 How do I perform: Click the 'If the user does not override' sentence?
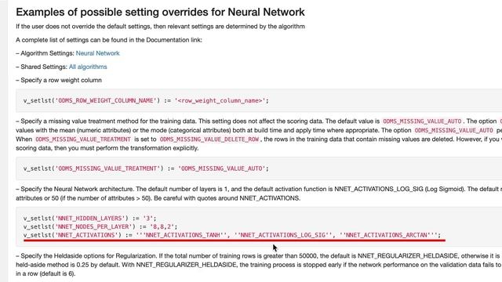click(160, 27)
